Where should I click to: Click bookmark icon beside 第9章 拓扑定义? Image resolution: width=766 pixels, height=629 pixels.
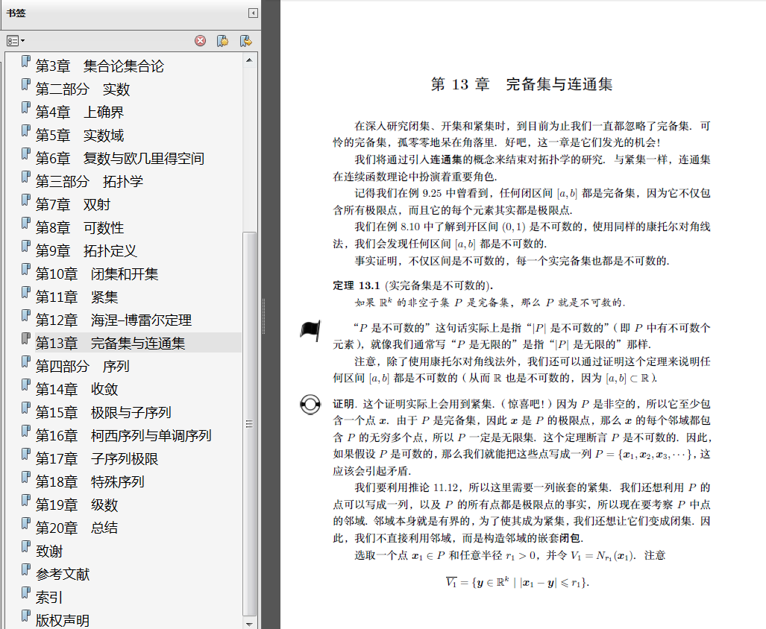pyautogui.click(x=26, y=247)
